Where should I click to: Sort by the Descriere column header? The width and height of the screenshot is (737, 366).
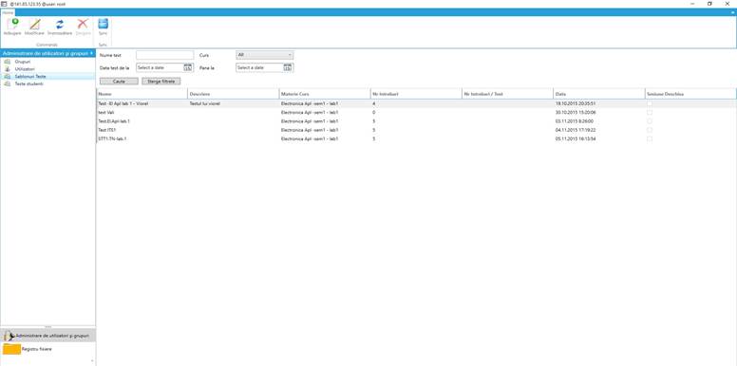coord(233,94)
